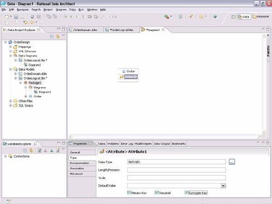Image resolution: width=272 pixels, height=204 pixels.
Task: Expand the SQL Scripts folder
Action: (x=10, y=106)
